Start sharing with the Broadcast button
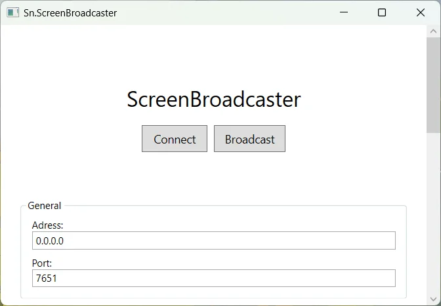This screenshot has width=441, height=306. tap(250, 139)
